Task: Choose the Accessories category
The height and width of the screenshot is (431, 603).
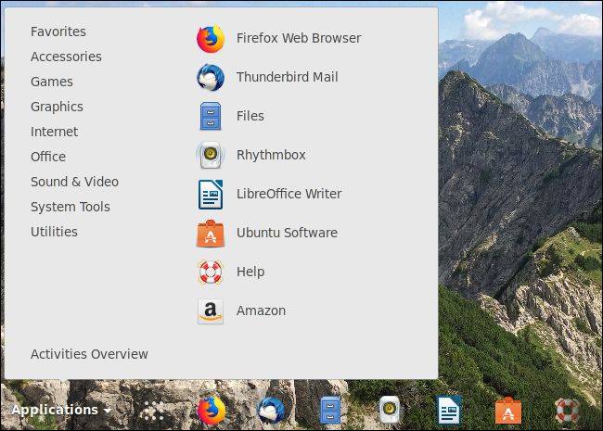Action: click(x=66, y=57)
